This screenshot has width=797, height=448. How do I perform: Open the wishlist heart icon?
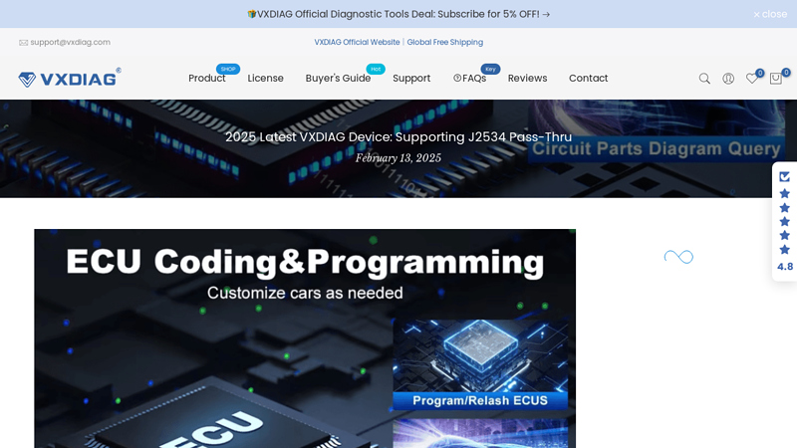coord(752,79)
